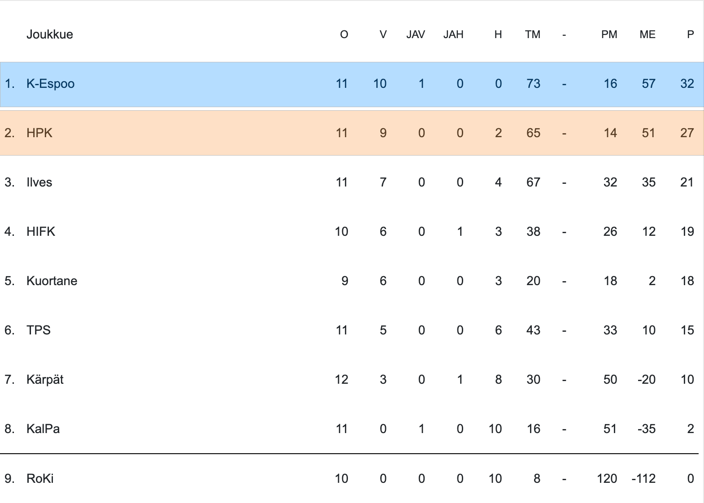Open the Kuortane team link
Image resolution: width=704 pixels, height=503 pixels.
click(52, 281)
